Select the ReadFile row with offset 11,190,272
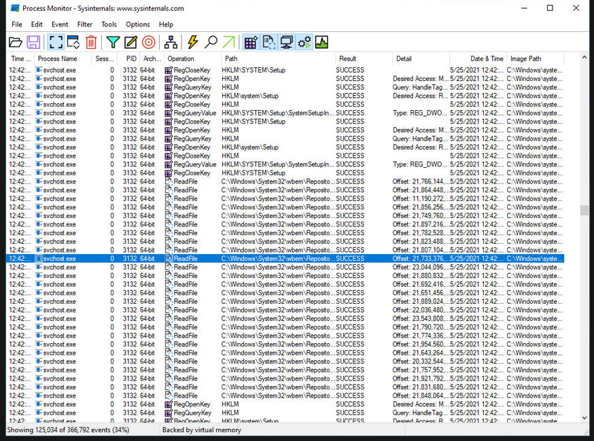The height and width of the screenshot is (441, 594). [x=285, y=198]
